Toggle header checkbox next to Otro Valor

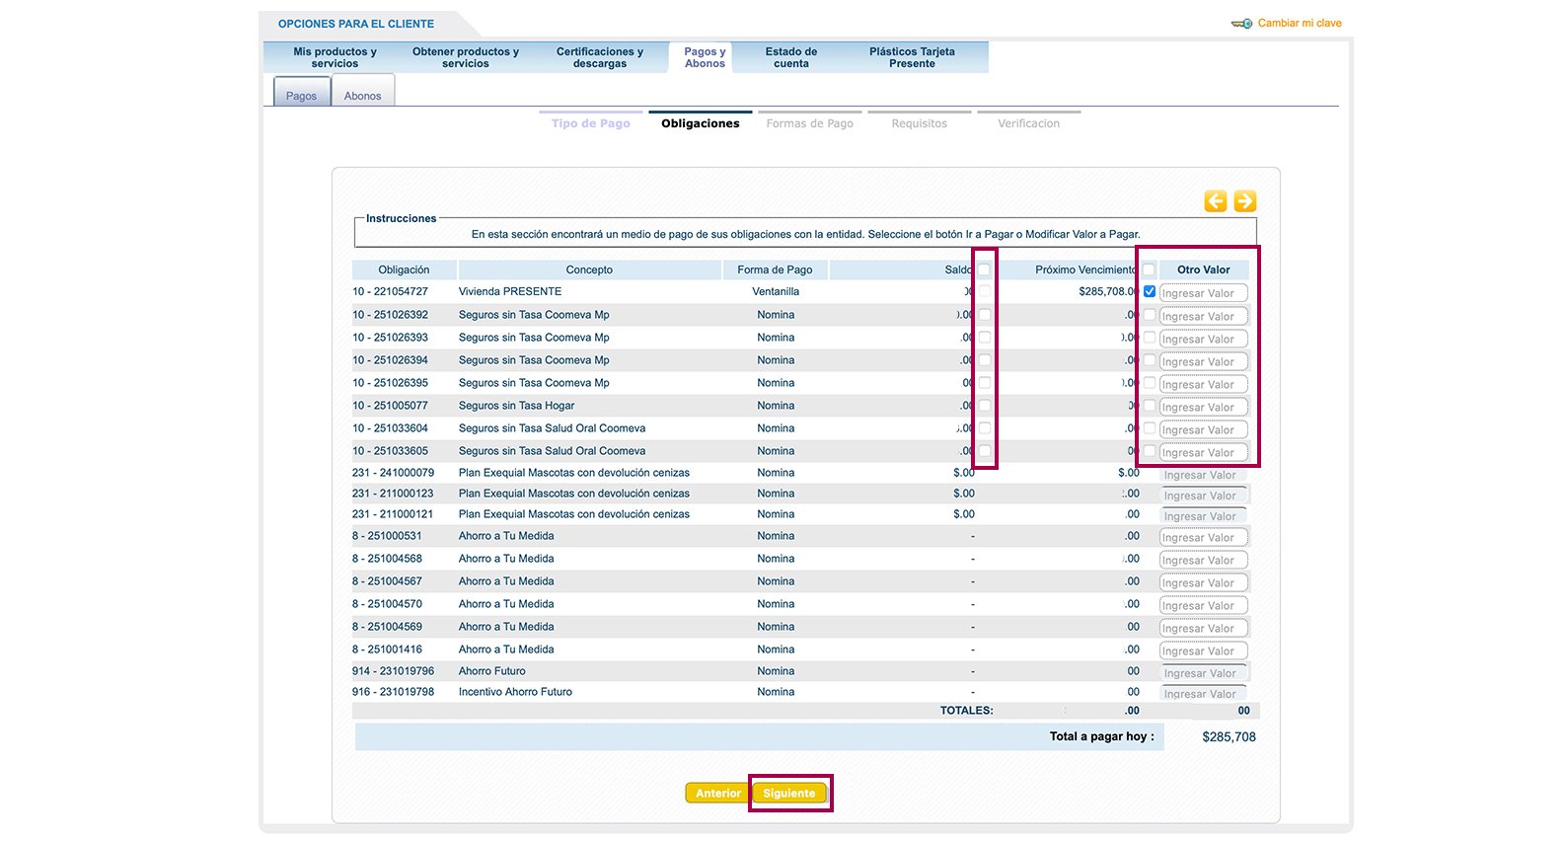(x=1149, y=269)
